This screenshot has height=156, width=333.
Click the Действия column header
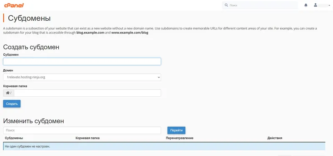point(275,138)
